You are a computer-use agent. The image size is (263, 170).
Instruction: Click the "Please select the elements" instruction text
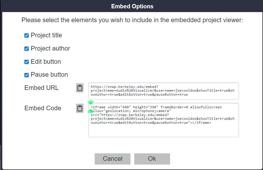pos(132,20)
